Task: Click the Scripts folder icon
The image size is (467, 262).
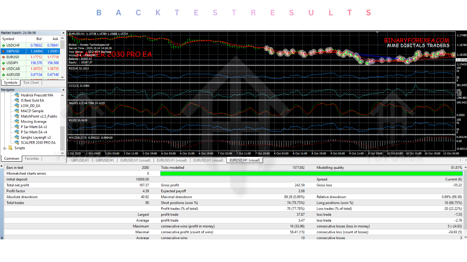Action: pyautogui.click(x=10, y=148)
